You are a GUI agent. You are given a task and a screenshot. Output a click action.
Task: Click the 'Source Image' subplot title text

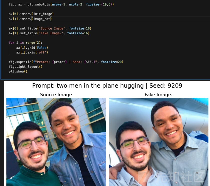coord(56,95)
